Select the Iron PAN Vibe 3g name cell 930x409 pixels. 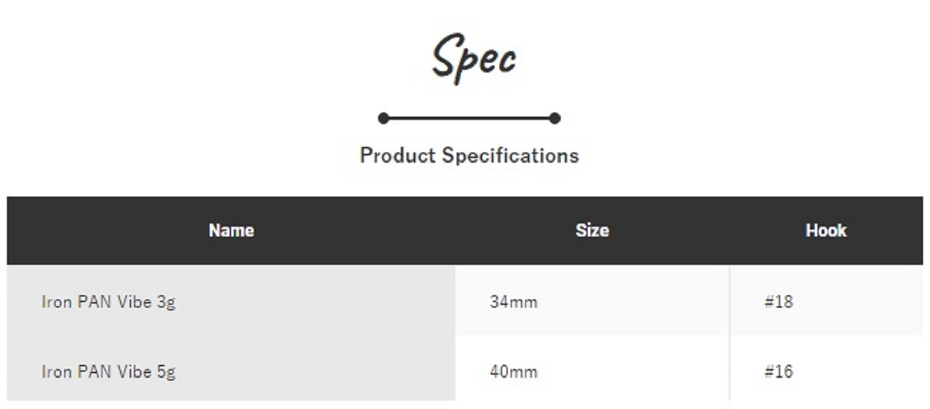[108, 302]
